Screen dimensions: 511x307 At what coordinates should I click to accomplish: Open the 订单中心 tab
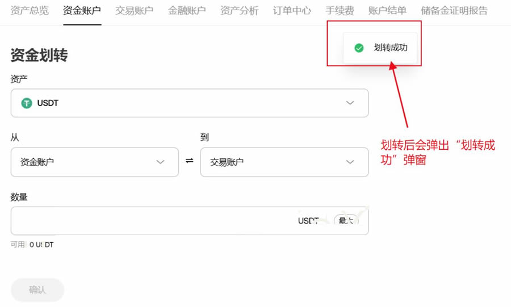click(x=292, y=11)
